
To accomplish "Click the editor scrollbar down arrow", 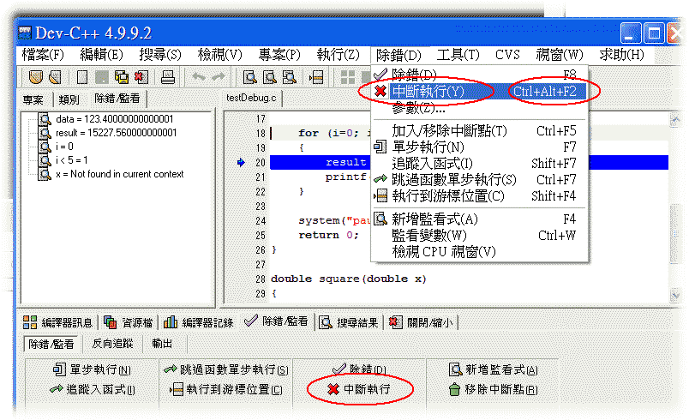I will click(675, 295).
